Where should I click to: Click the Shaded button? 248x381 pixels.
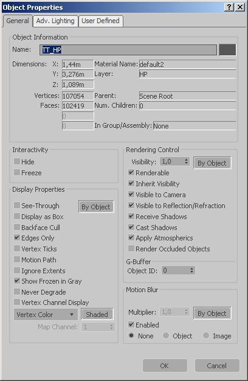pos(97,315)
